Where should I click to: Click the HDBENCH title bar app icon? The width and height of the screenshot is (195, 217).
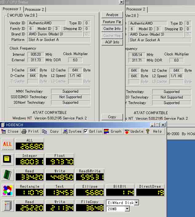[3, 125]
